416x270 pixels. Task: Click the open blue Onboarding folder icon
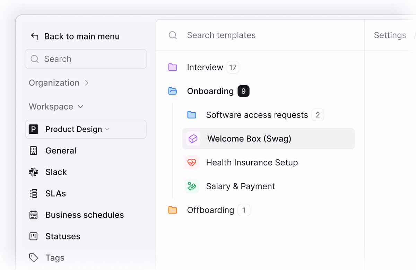tap(173, 91)
